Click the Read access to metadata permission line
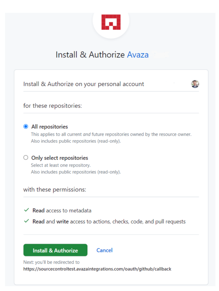This screenshot has height=291, width=219. [62, 211]
